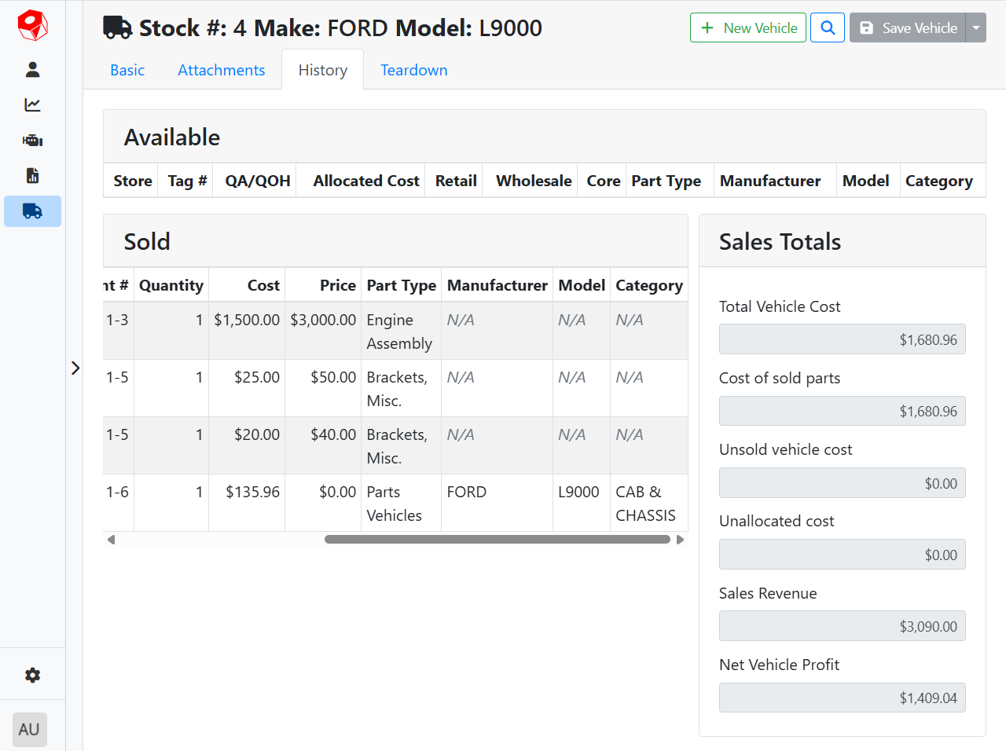Switch to the Basic tab
Viewport: 1006px width, 751px height.
coord(127,70)
